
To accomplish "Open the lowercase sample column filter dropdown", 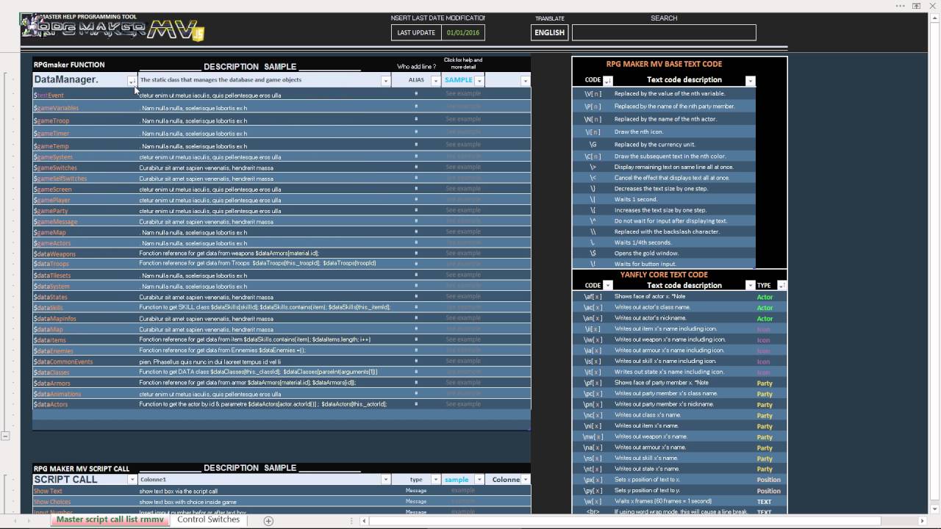I will [x=479, y=480].
